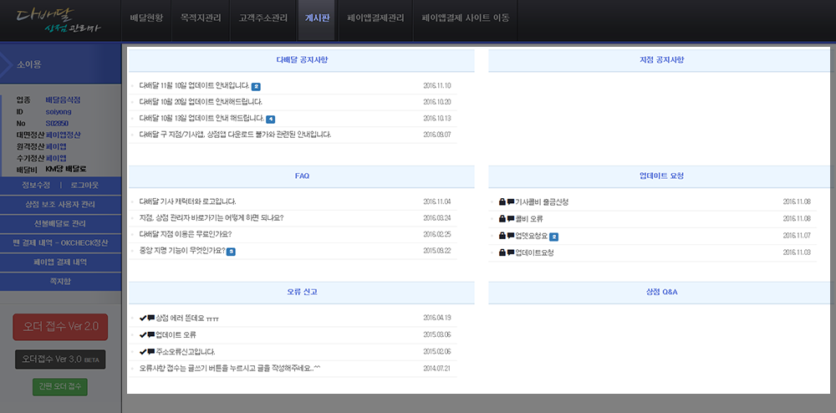This screenshot has width=836, height=413.
Task: Click checkmark icon on 상점 에러 뜬데요 row
Action: point(143,318)
